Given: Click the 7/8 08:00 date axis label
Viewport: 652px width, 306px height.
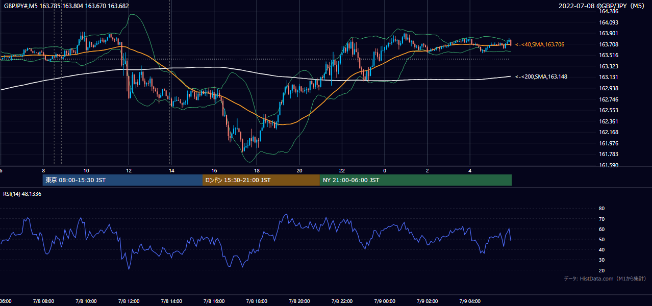Looking at the screenshot, I should (x=43, y=301).
